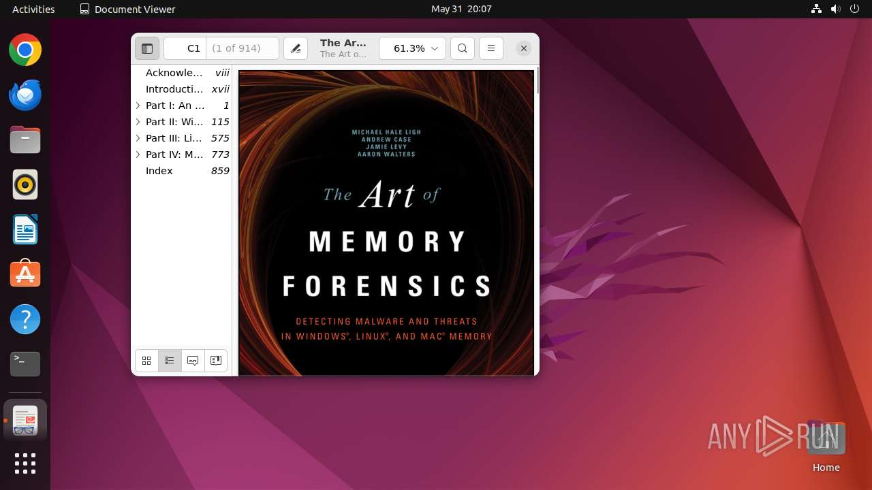The height and width of the screenshot is (490, 872).
Task: Show Applications grid in the dock
Action: [x=25, y=463]
